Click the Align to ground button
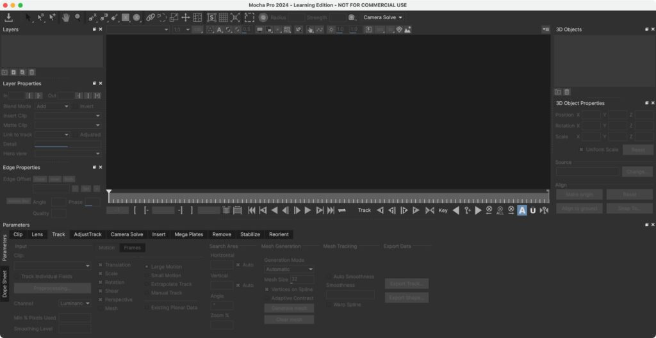Image resolution: width=656 pixels, height=338 pixels. [x=579, y=208]
